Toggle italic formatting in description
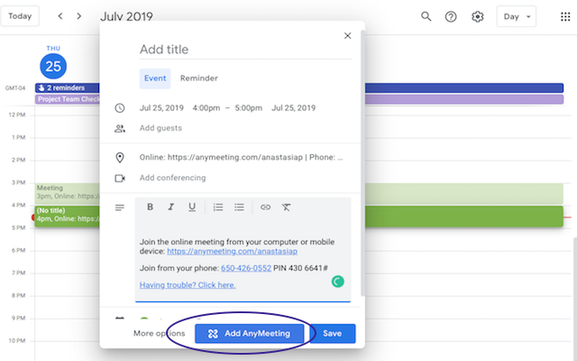This screenshot has width=577, height=361. (170, 207)
